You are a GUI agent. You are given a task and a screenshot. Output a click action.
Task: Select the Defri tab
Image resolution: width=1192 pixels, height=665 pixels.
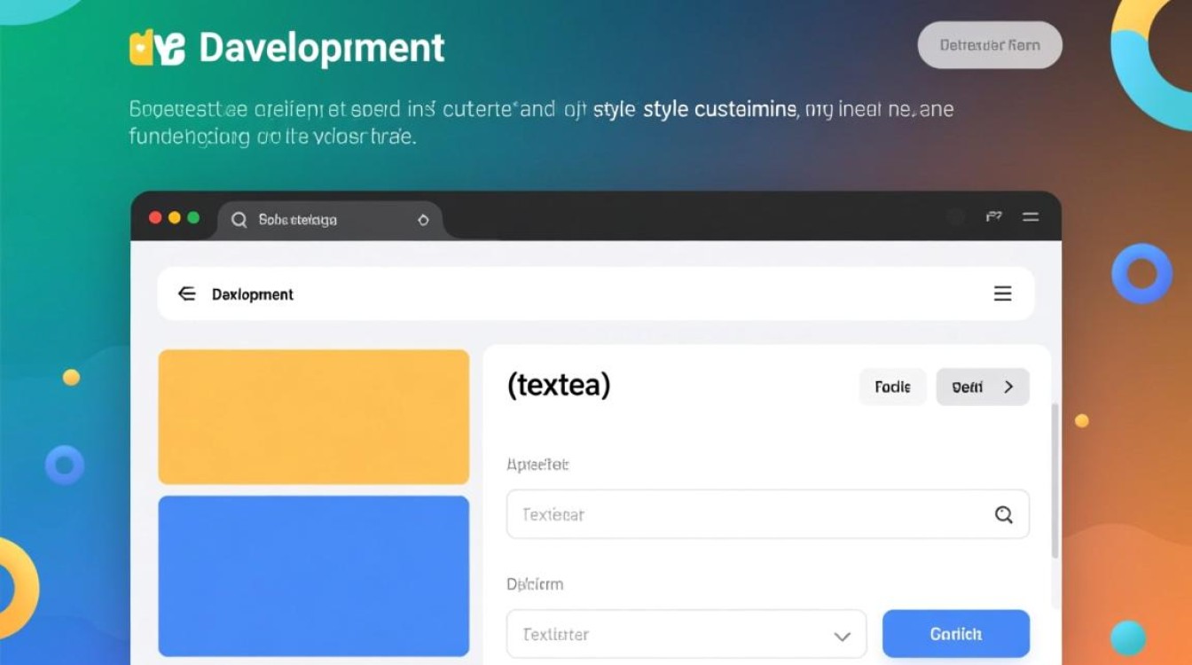click(x=972, y=387)
